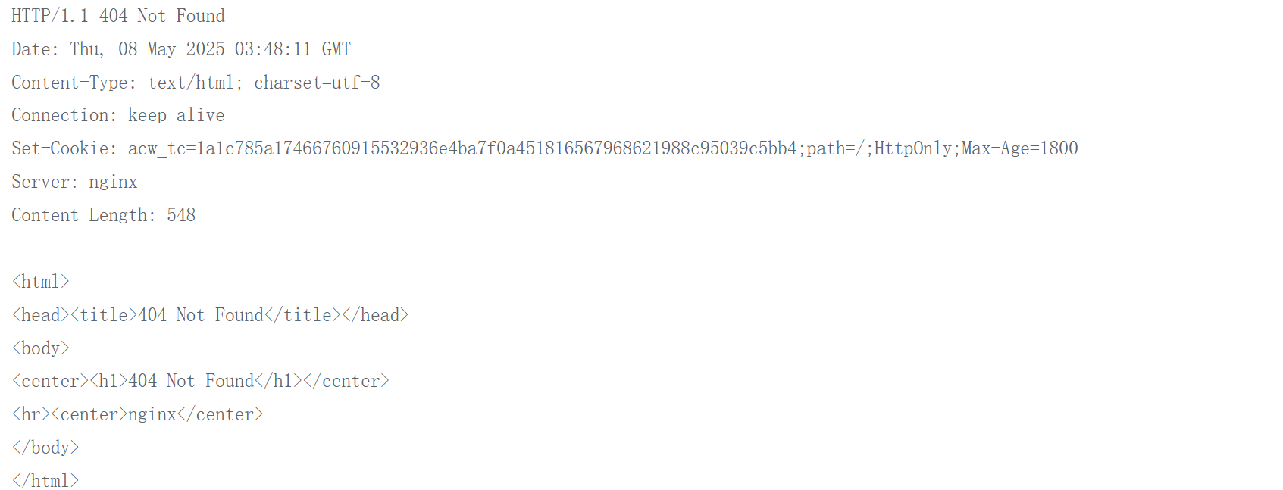Screen dimensions: 1283x490
Task: Click the Date header line
Action: pos(180,49)
